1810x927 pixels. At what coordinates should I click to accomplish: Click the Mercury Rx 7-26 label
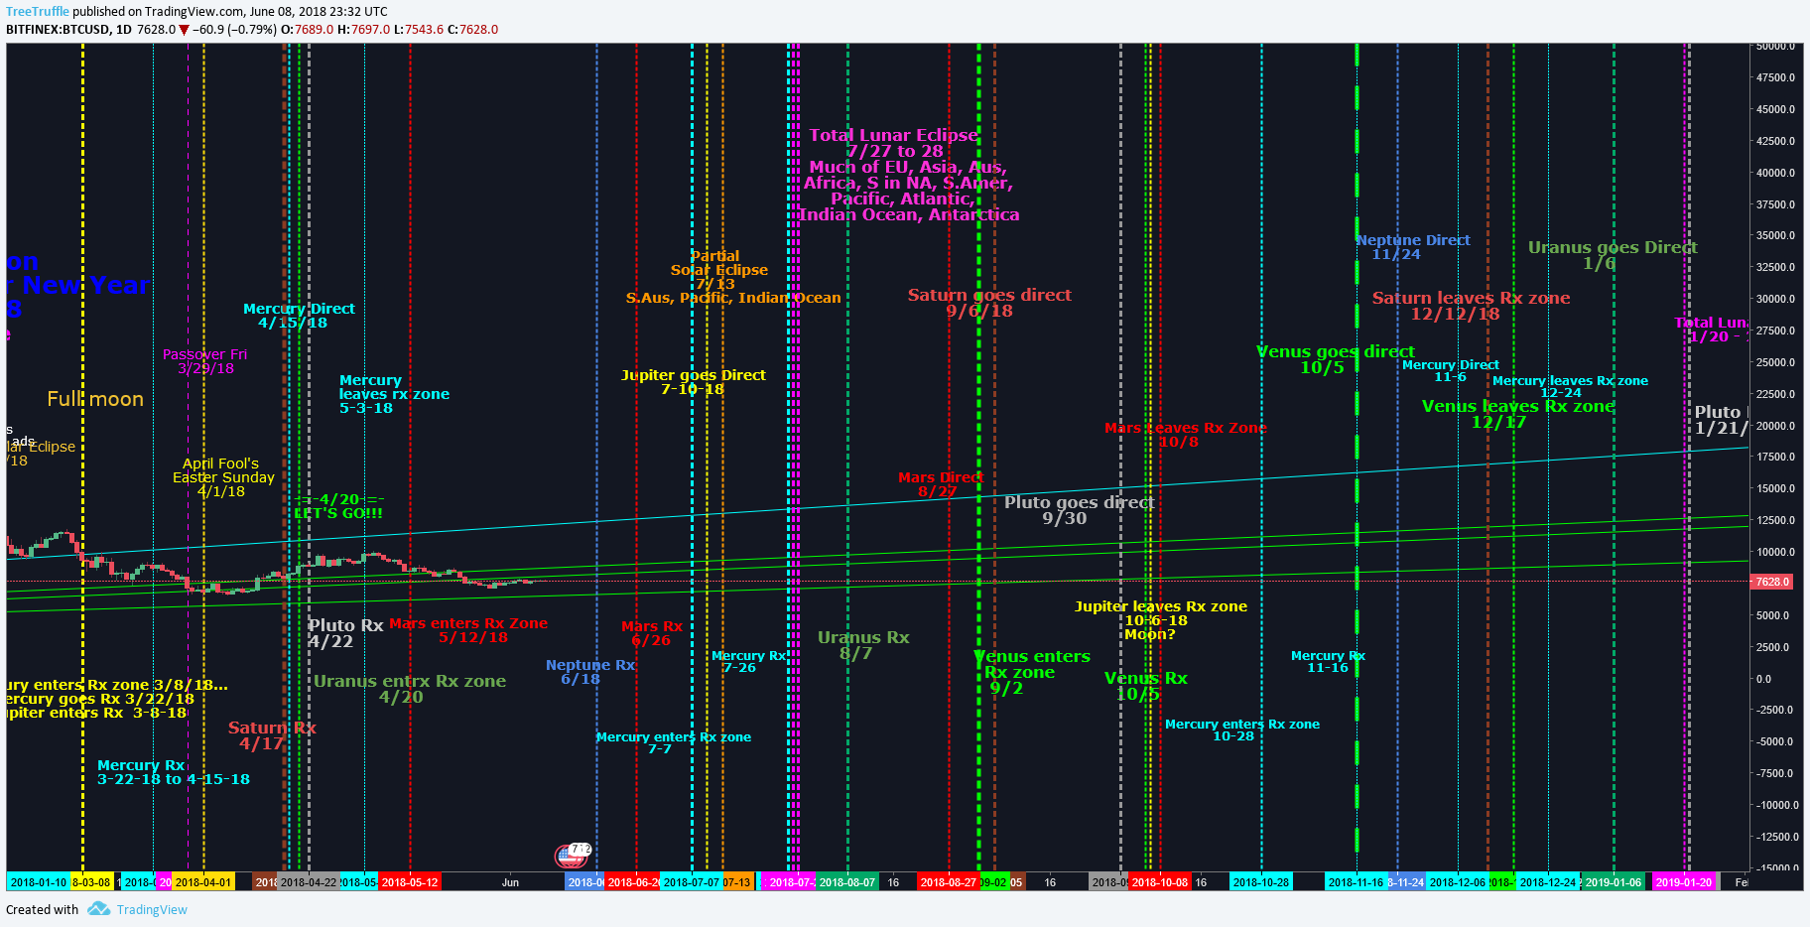[747, 662]
